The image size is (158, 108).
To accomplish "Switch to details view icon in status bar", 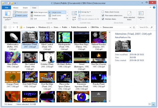I will [x=150, y=104].
